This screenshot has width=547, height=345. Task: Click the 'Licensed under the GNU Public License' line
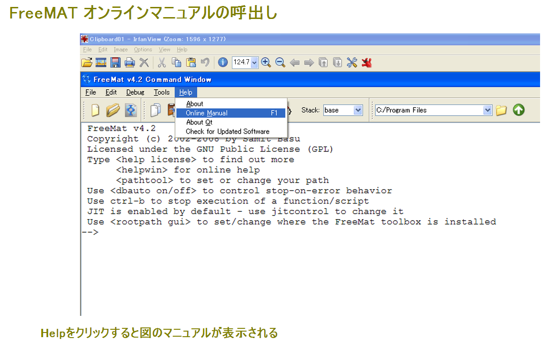tap(210, 149)
